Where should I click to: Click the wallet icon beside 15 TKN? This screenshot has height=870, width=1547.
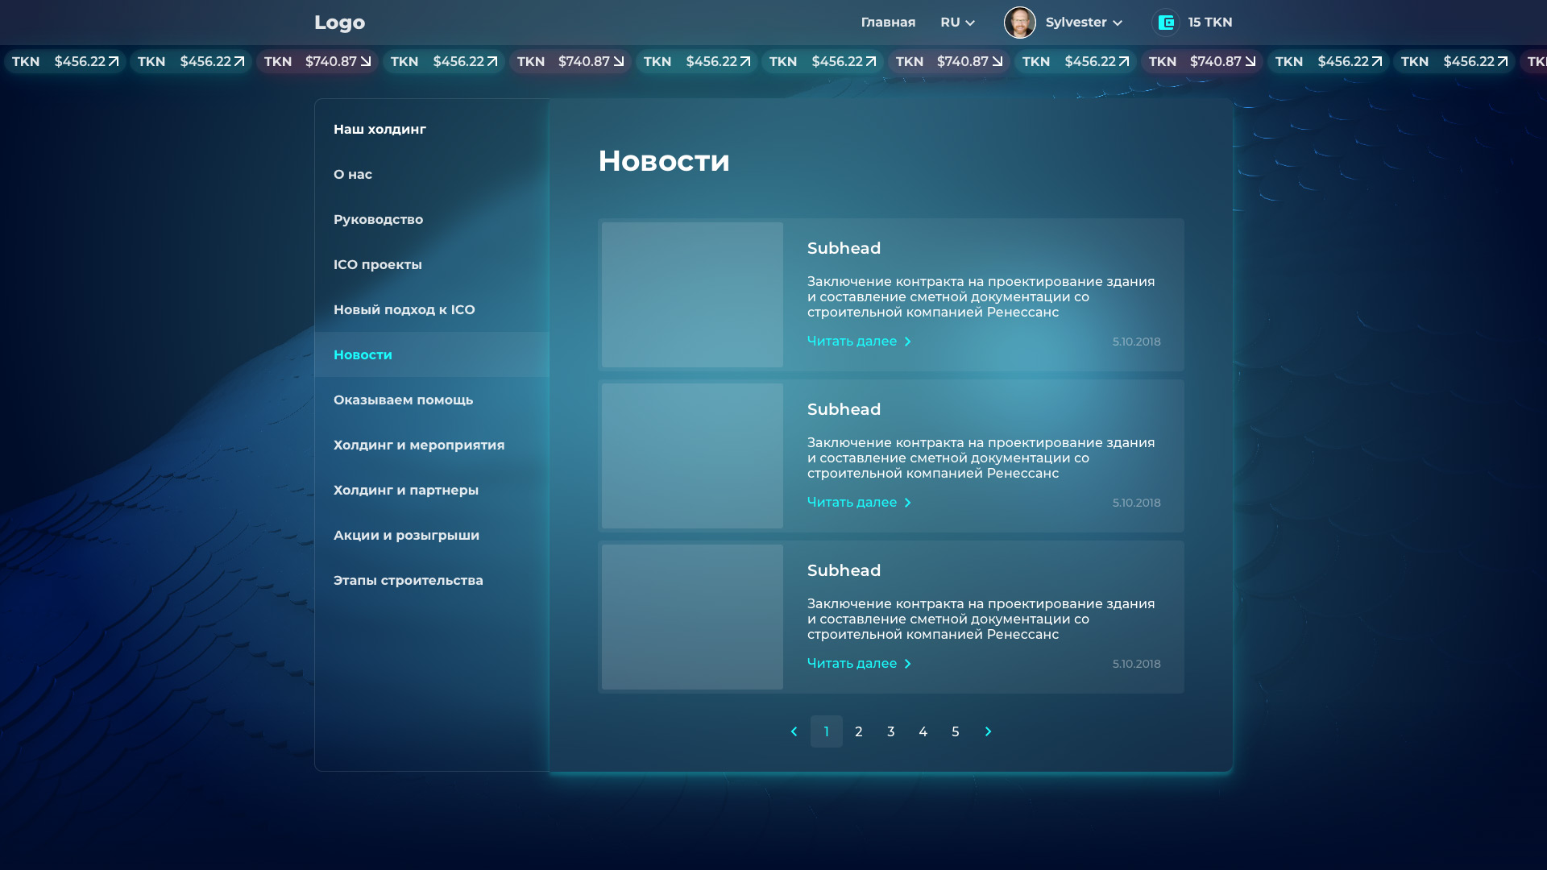click(1166, 23)
